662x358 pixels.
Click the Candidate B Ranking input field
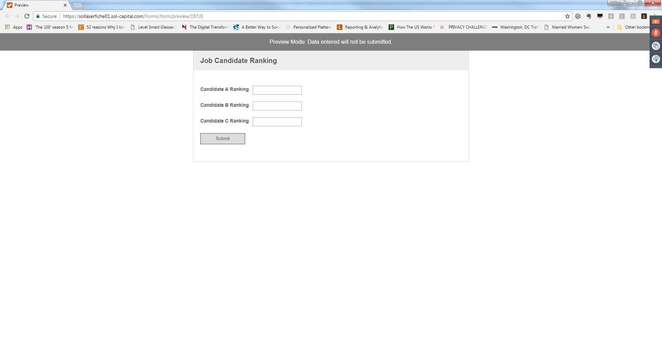277,106
